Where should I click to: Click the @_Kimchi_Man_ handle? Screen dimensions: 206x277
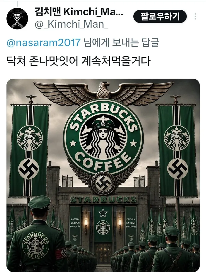pos(71,24)
